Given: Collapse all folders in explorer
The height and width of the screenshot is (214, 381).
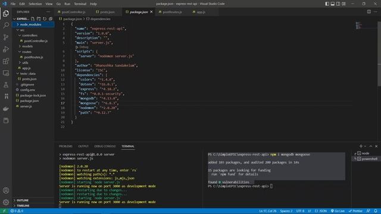Looking at the screenshot, I should pyautogui.click(x=51, y=18).
